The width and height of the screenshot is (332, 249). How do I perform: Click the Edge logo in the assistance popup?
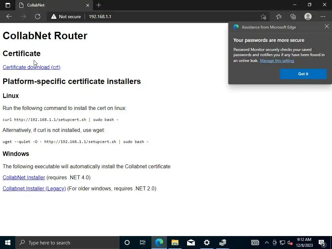click(x=236, y=27)
